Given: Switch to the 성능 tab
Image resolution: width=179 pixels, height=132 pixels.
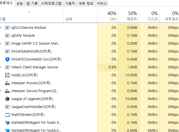Looking at the screenshot, I should (20, 3).
